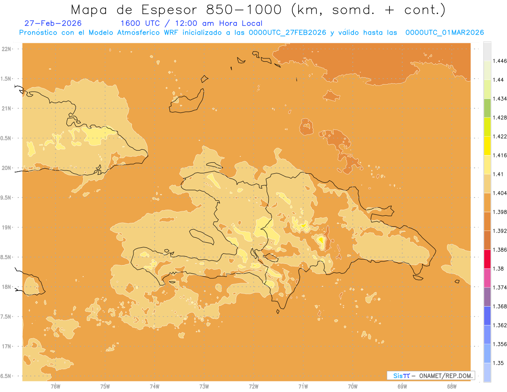Click the 74W longitude axis label

155,387
